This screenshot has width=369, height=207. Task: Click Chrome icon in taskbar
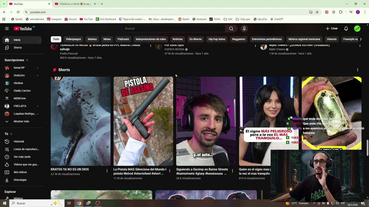tap(79, 203)
